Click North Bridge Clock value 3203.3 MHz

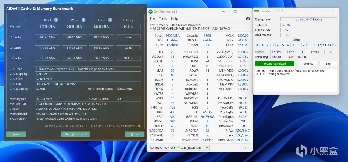tap(128, 89)
